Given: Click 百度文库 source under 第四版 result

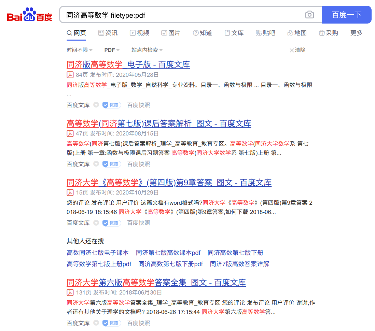Looking at the screenshot, I should click(78, 223).
